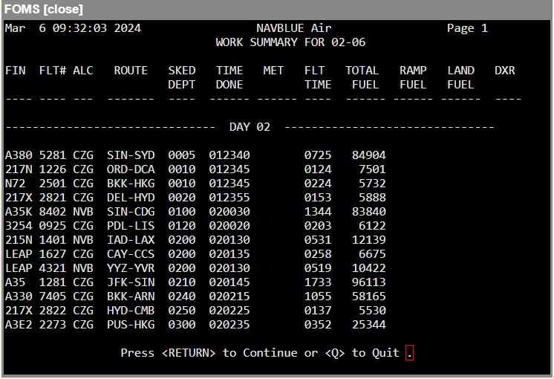Click total fuel 96113
This screenshot has width=554, height=379.
click(369, 282)
